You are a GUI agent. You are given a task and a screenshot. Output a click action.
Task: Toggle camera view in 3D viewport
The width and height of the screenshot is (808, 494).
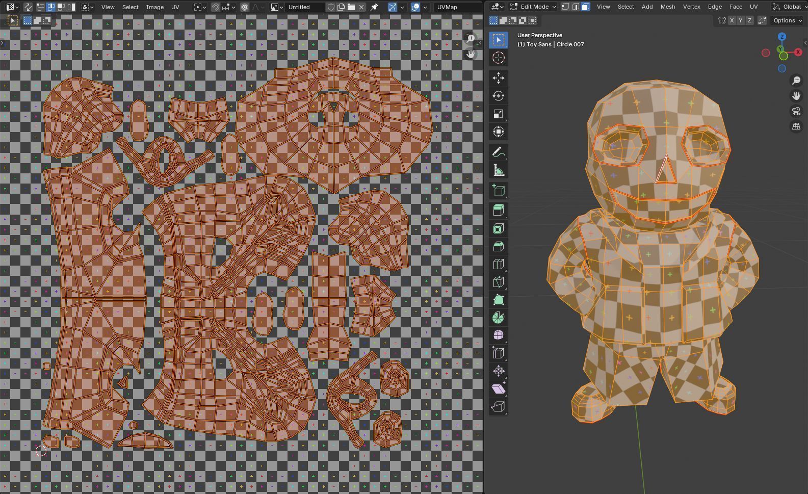[x=796, y=111]
